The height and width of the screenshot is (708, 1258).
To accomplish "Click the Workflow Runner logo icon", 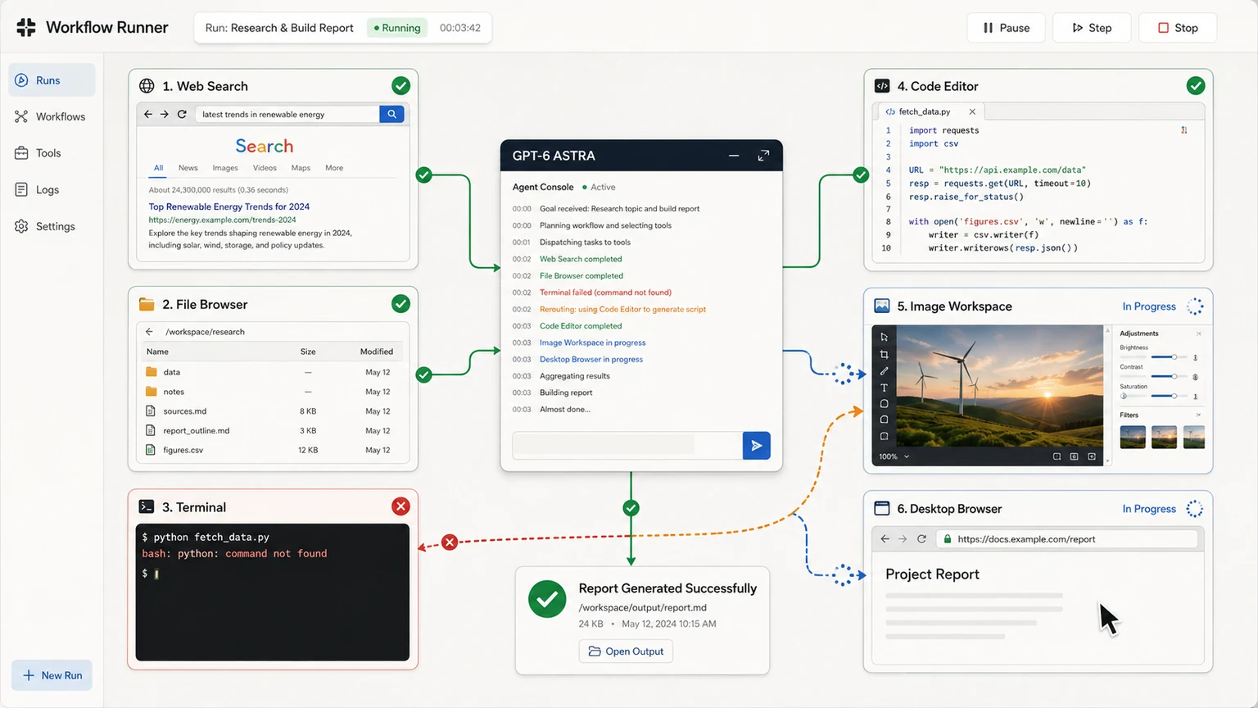I will coord(26,27).
